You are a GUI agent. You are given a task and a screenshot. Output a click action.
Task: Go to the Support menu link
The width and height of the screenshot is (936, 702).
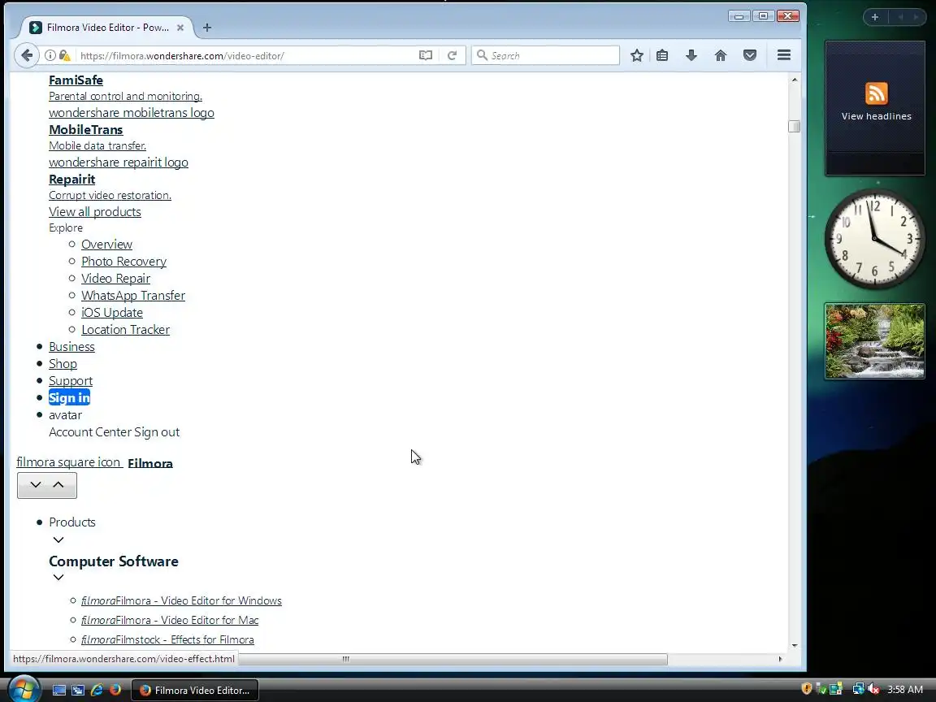[x=71, y=381]
